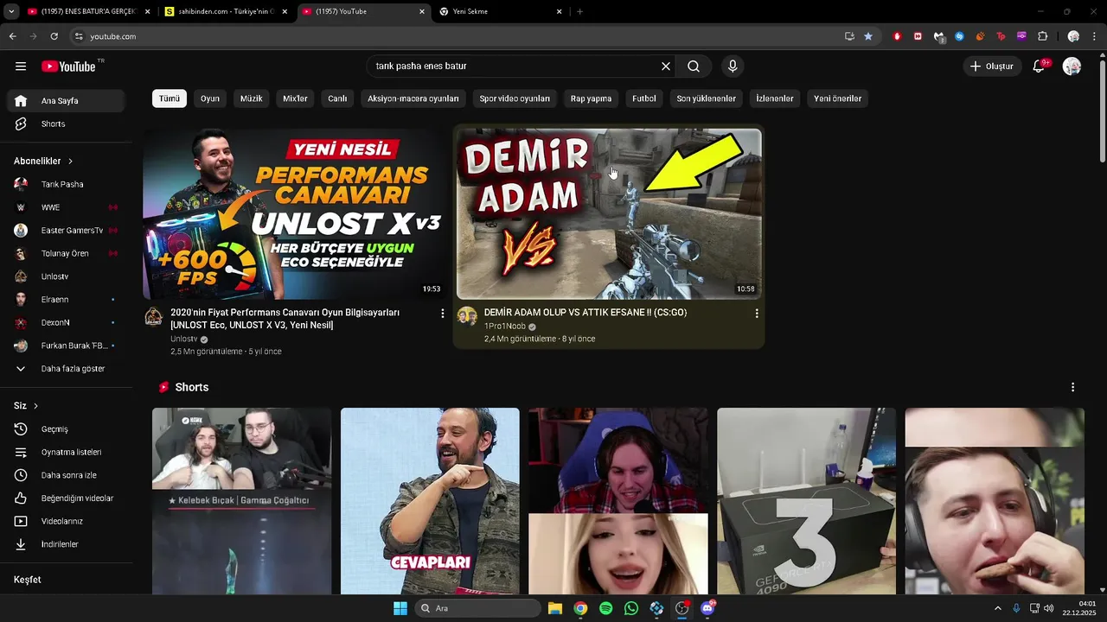Select the Müzik filter chip
The width and height of the screenshot is (1107, 622).
(251, 98)
